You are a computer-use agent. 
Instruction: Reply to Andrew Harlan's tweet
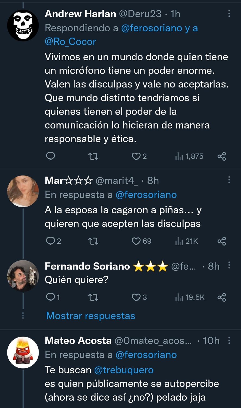[x=50, y=156]
